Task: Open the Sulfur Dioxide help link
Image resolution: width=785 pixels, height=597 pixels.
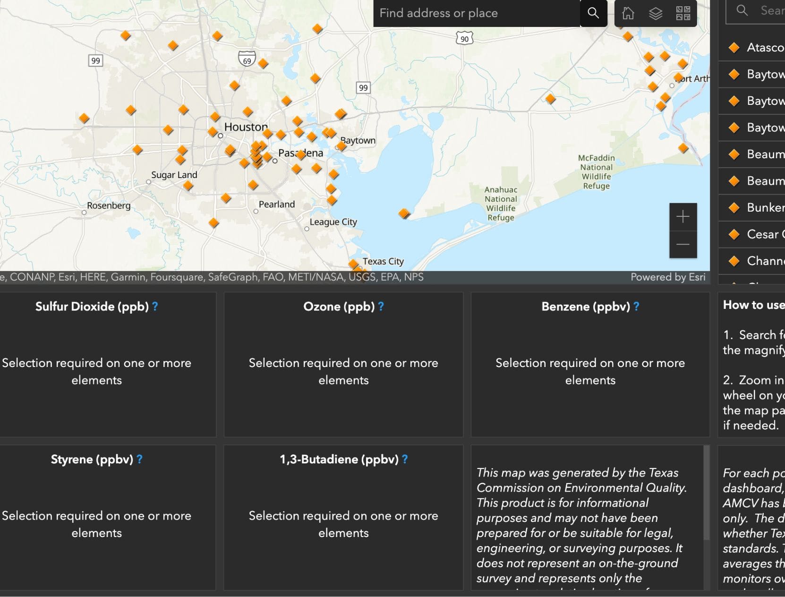Action: pos(155,306)
